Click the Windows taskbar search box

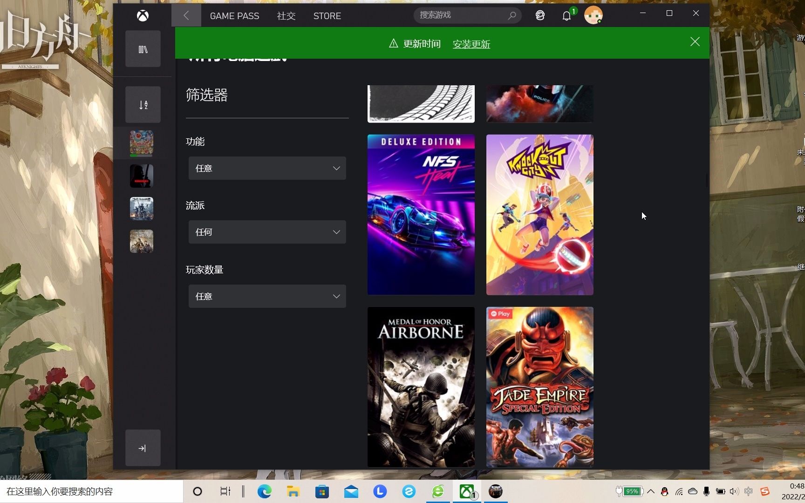click(x=91, y=491)
